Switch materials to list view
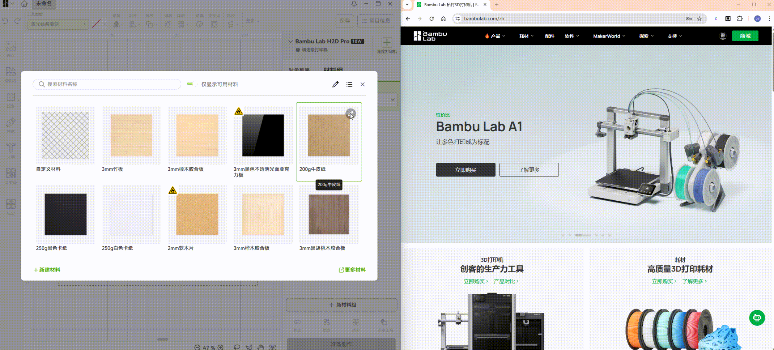774x350 pixels. [349, 84]
